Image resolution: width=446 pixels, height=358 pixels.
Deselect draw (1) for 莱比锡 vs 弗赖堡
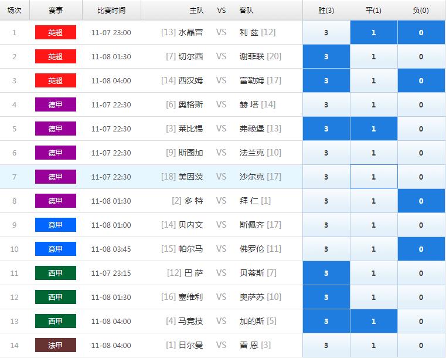point(373,129)
